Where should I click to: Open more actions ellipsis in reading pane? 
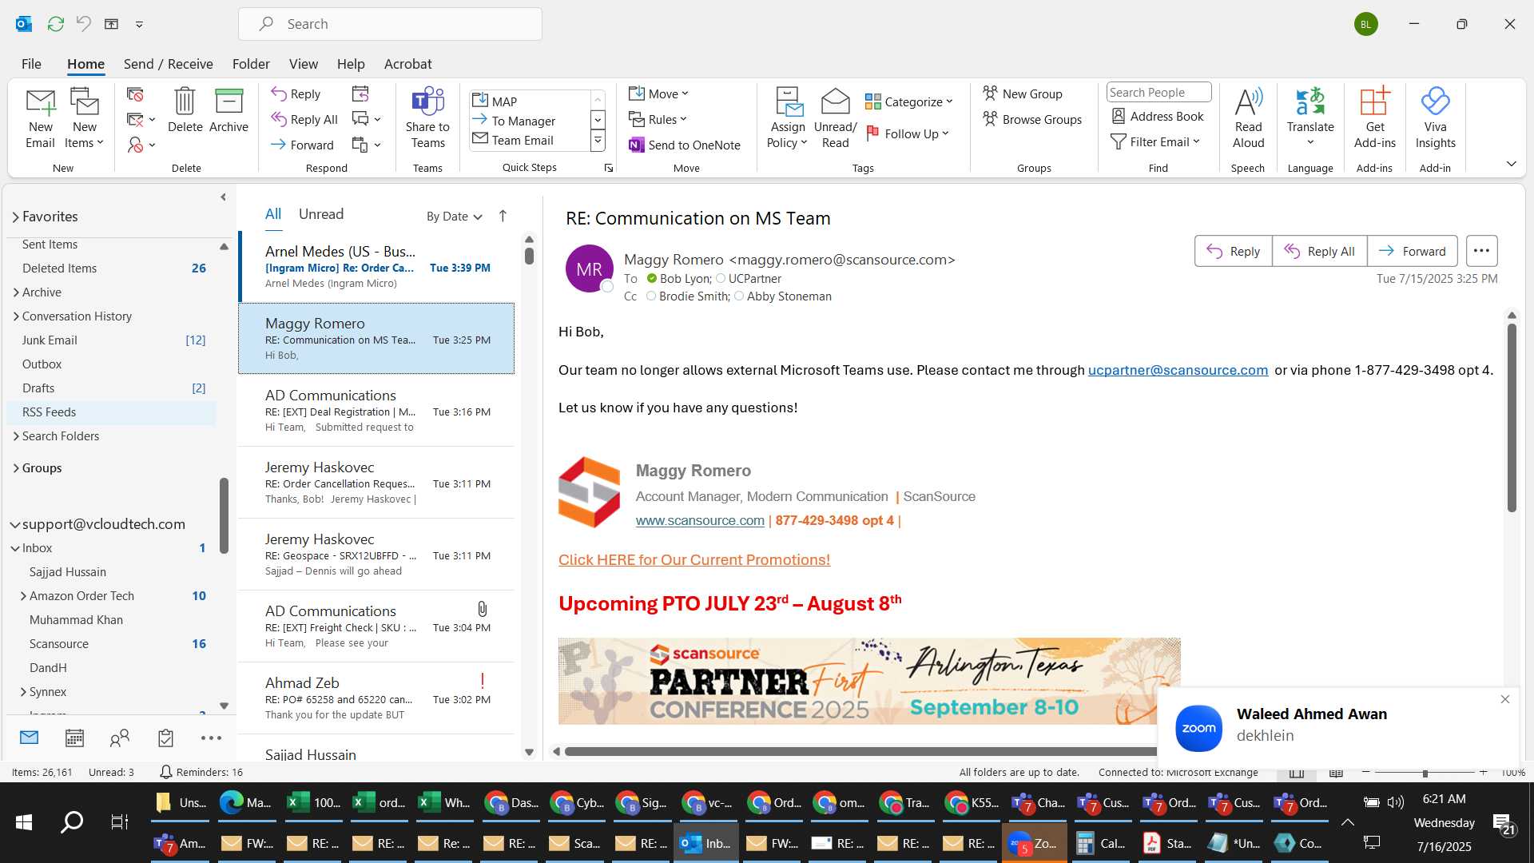1481,251
